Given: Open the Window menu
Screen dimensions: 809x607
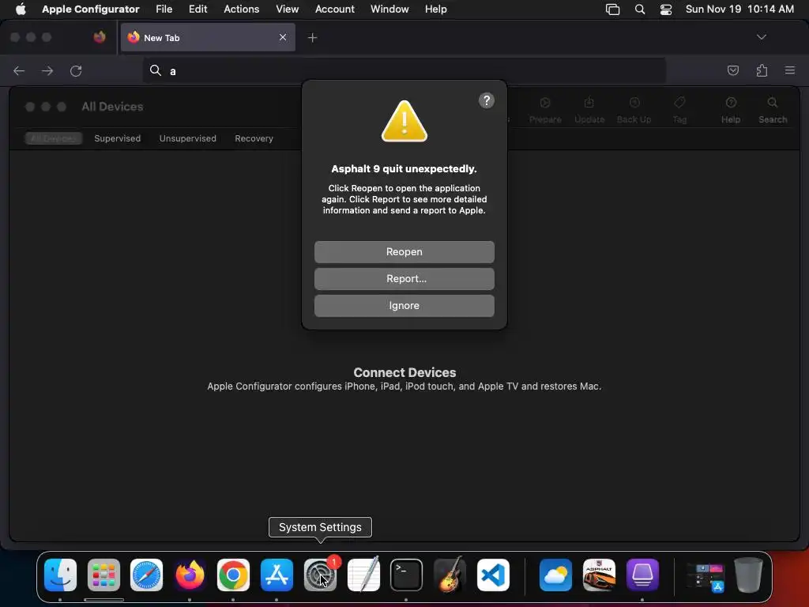Looking at the screenshot, I should tap(389, 9).
